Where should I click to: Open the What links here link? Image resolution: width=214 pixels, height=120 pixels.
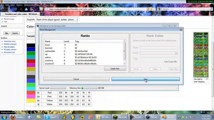pos(10,41)
